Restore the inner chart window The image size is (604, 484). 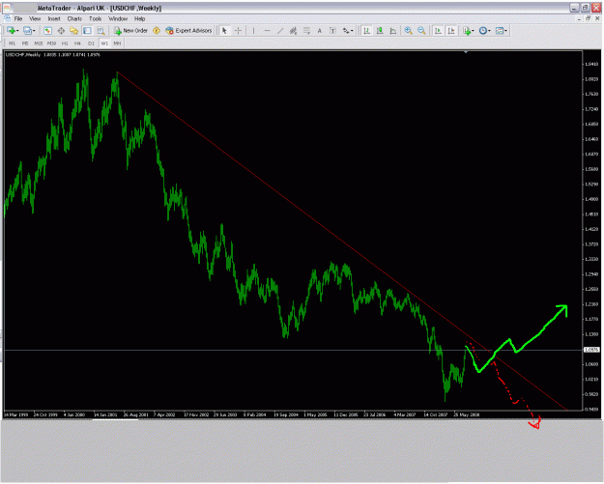[x=589, y=18]
